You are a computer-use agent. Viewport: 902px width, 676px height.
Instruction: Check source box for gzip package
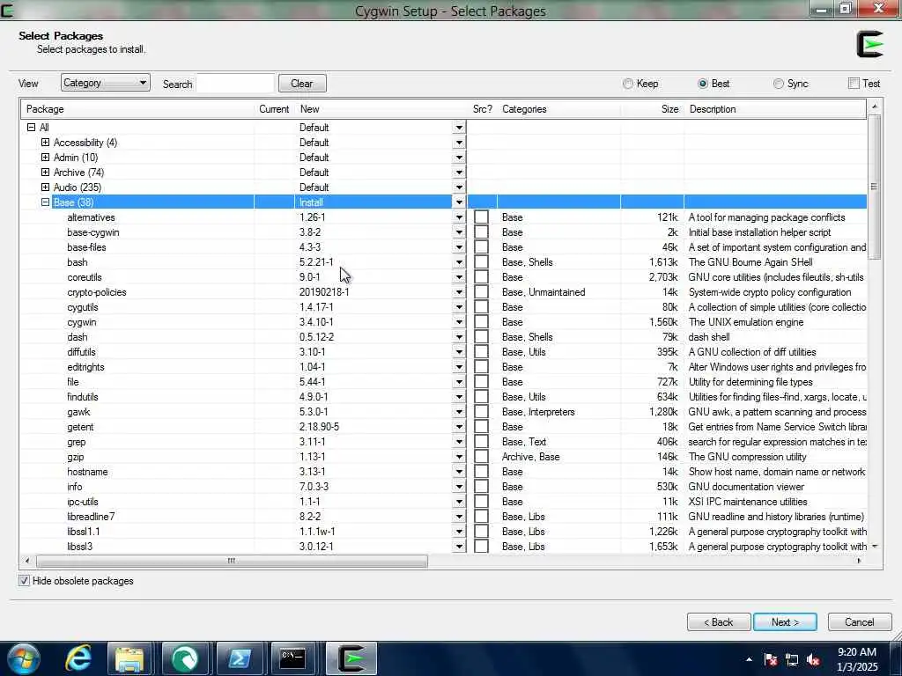coord(482,457)
